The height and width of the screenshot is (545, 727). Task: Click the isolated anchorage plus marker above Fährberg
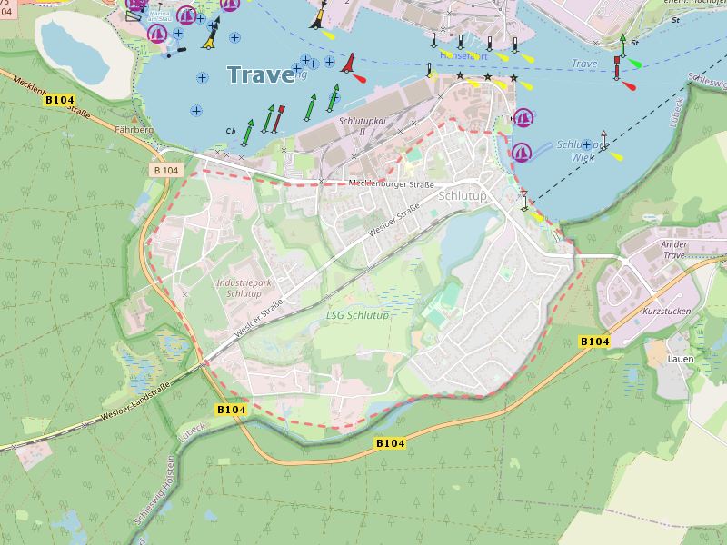pos(196,111)
